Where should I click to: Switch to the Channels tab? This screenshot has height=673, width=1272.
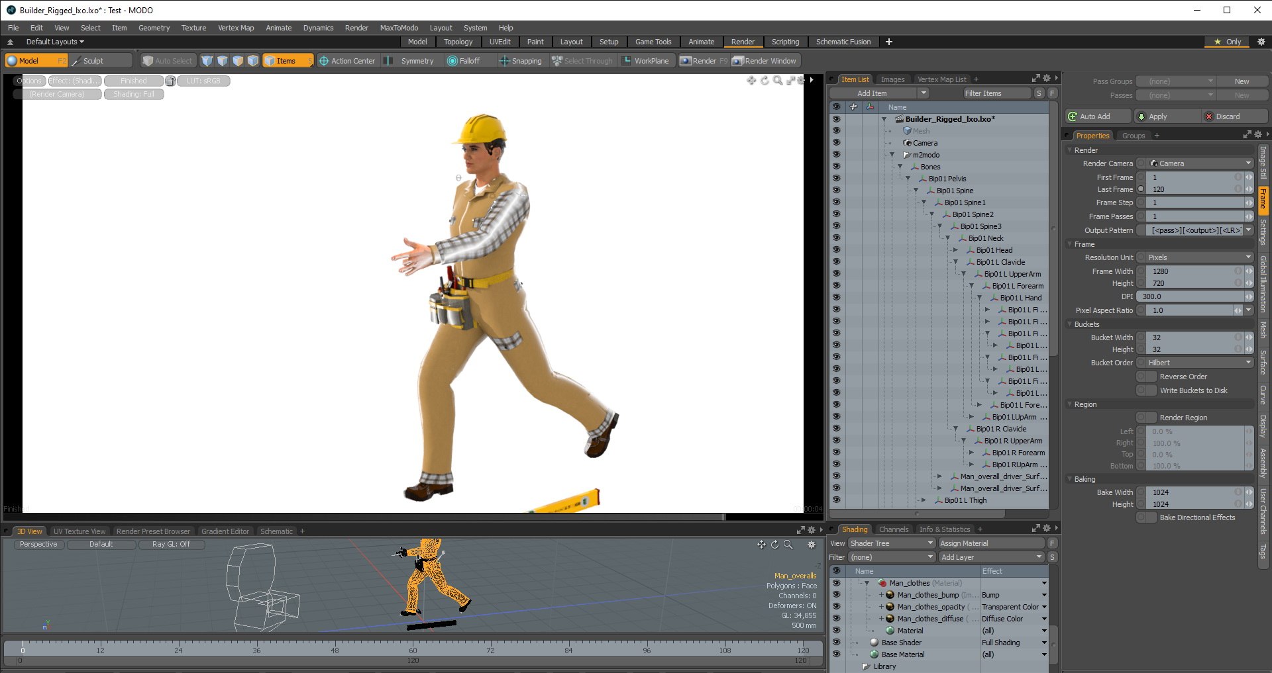pyautogui.click(x=894, y=529)
